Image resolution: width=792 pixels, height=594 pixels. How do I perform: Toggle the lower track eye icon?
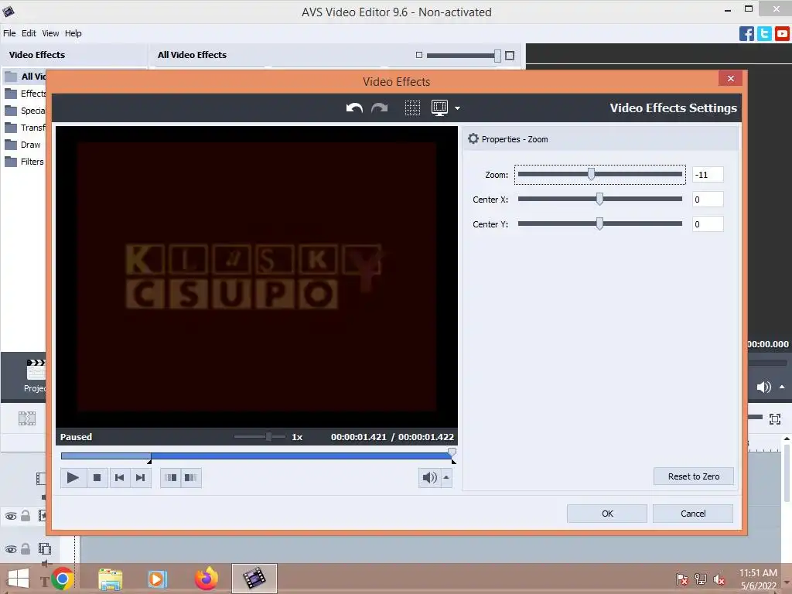11,550
